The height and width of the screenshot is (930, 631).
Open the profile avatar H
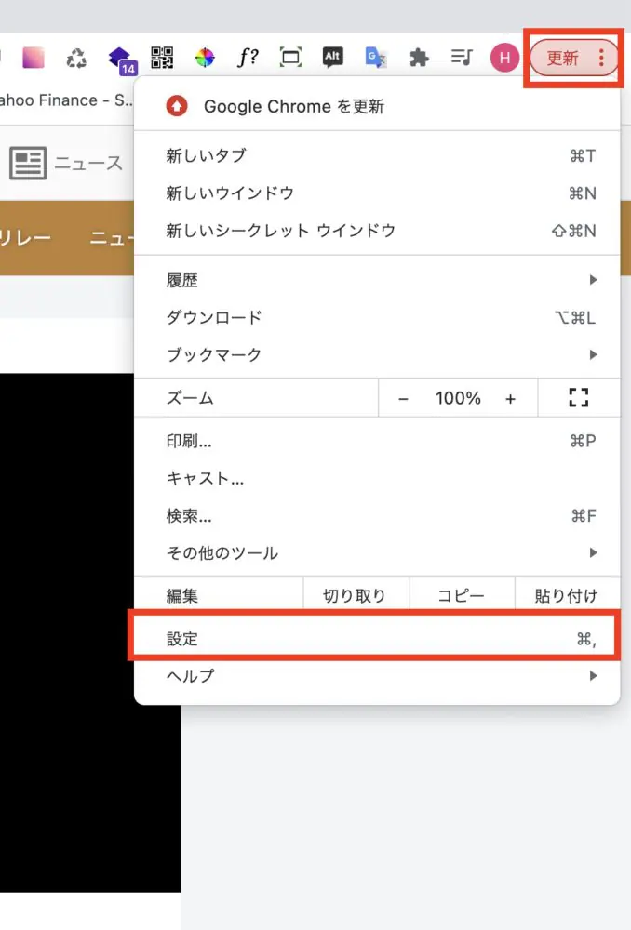pyautogui.click(x=504, y=58)
